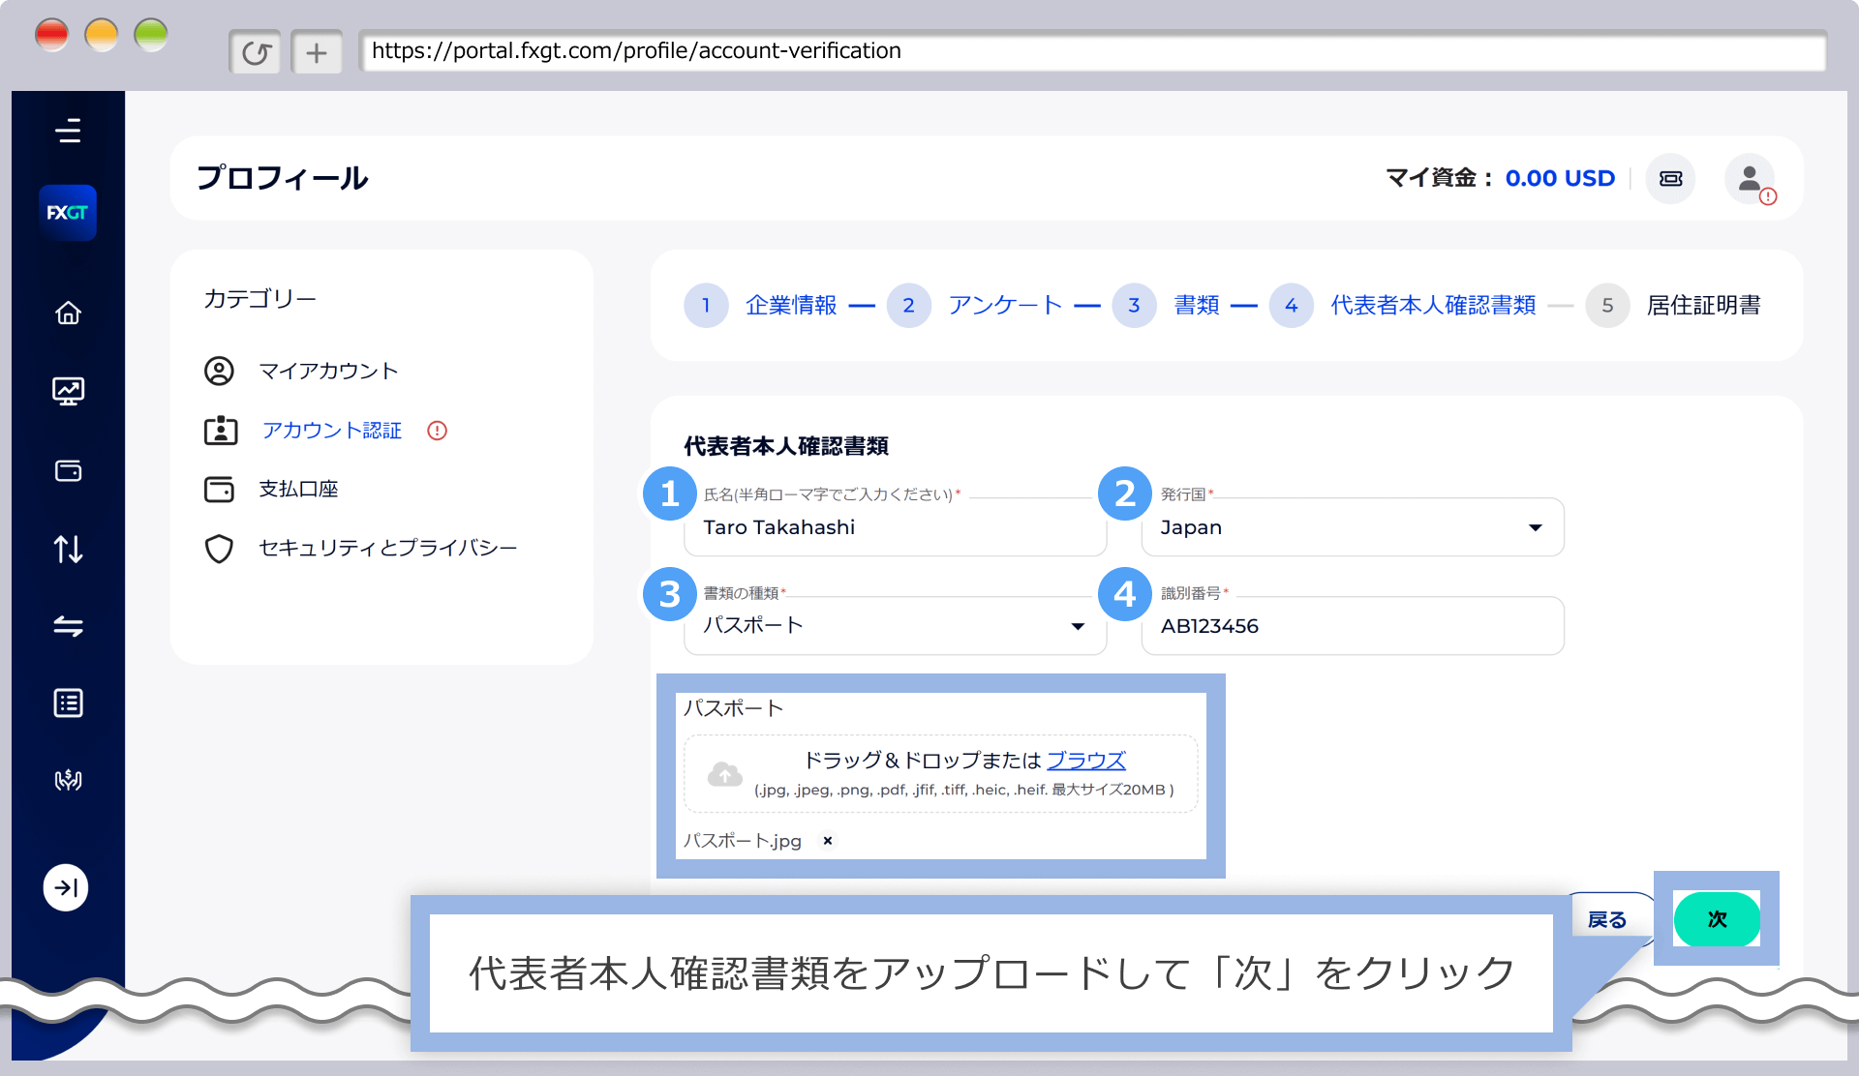The width and height of the screenshot is (1859, 1076).
Task: Open the wallet icon in the sidebar
Action: point(68,471)
